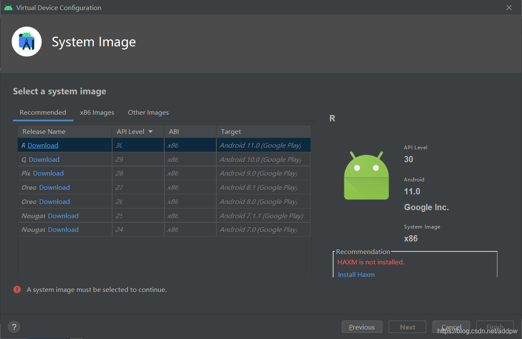Select the Android 9.0 (Google Play) cell
This screenshot has width=522, height=339.
click(x=264, y=173)
